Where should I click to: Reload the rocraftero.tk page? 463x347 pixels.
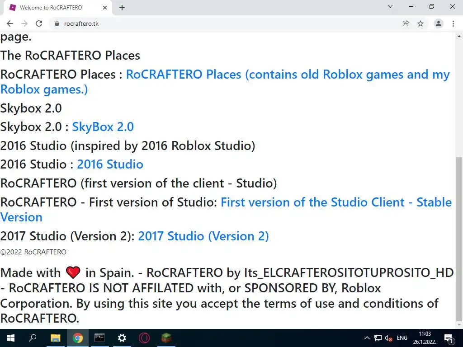click(39, 23)
